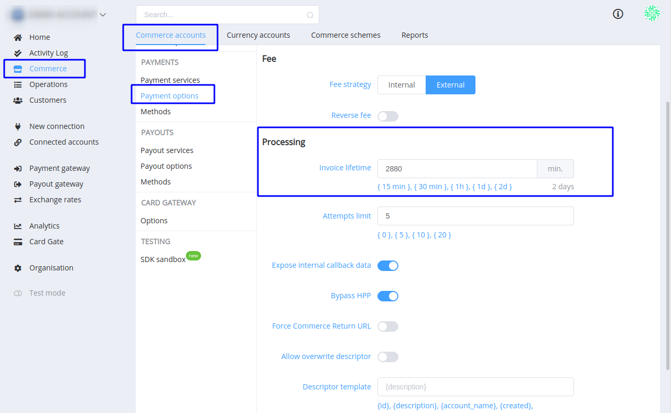The height and width of the screenshot is (413, 671).
Task: Set invoice lifetime preset 1h
Action: [x=460, y=187]
